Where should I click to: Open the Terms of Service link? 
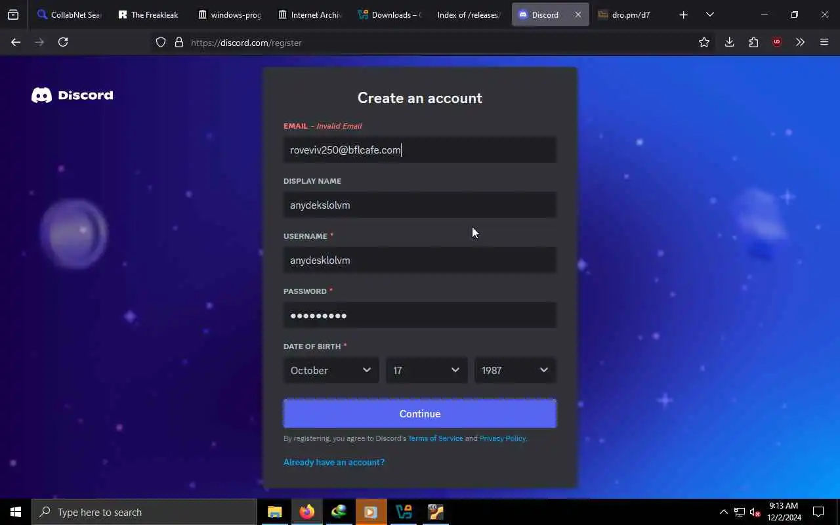[435, 438]
